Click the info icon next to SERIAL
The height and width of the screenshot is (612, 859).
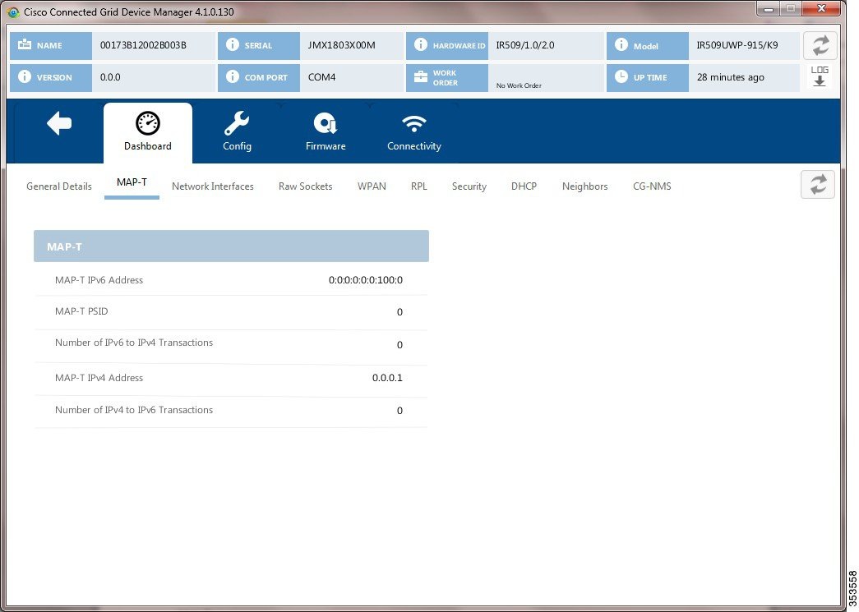(233, 45)
